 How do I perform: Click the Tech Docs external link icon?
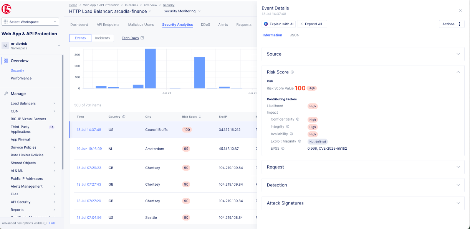142,38
